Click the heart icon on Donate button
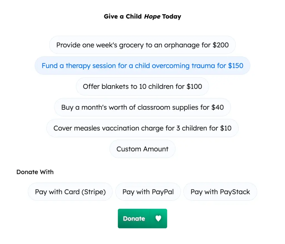Screen dimensions: 285x244 tap(158, 219)
